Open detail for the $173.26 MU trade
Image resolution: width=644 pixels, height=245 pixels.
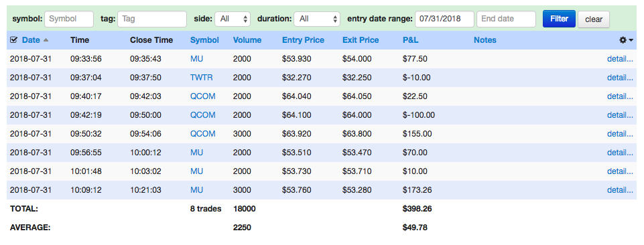point(620,190)
